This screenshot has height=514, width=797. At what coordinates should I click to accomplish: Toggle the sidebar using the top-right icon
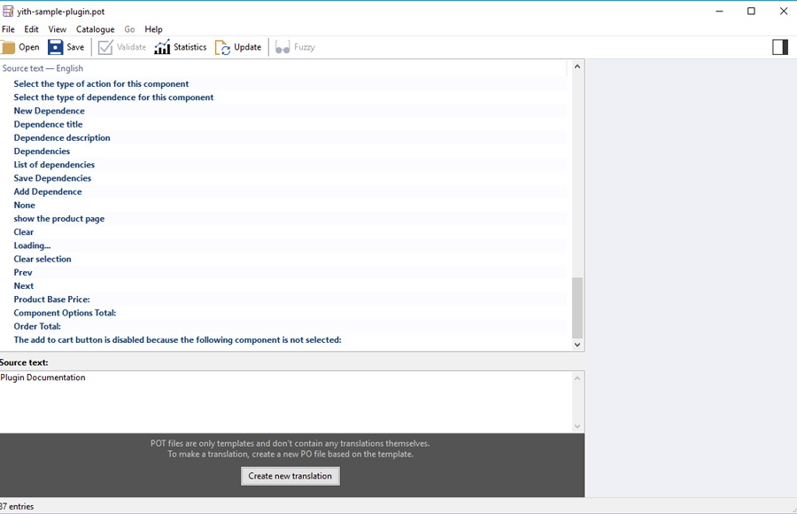[x=779, y=47]
